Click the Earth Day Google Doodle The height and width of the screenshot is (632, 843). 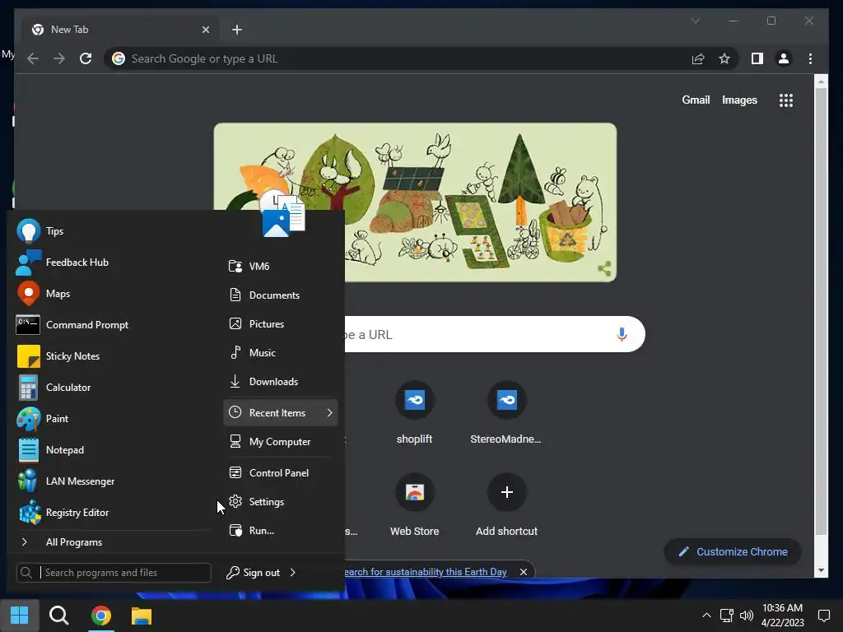point(415,202)
